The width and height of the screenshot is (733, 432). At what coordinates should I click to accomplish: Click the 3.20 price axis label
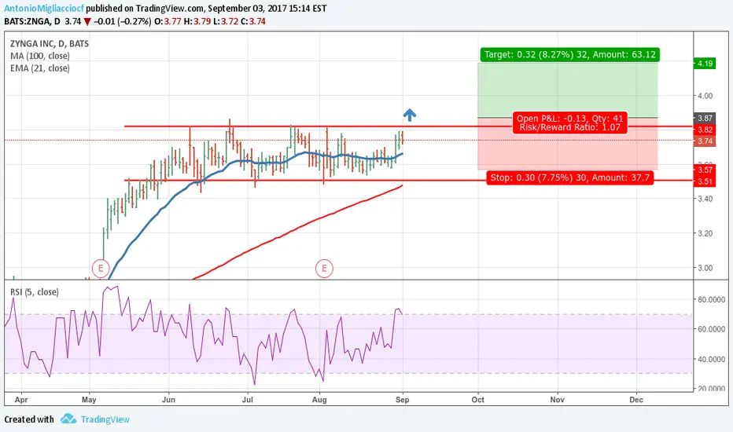pos(705,233)
